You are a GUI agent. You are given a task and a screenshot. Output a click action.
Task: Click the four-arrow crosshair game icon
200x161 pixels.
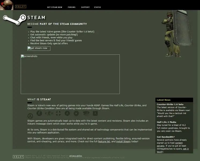58,113
